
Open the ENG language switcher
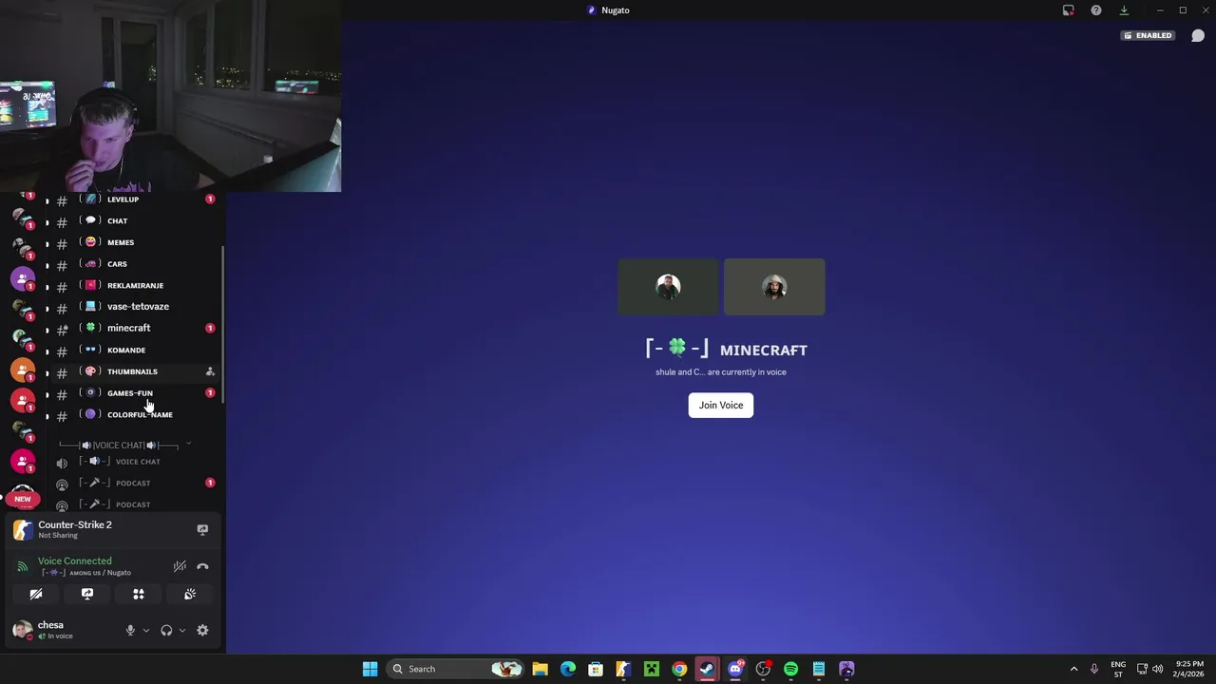pyautogui.click(x=1118, y=669)
